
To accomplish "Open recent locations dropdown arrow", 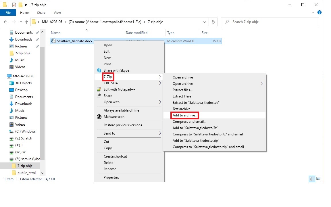I will 21,22.
